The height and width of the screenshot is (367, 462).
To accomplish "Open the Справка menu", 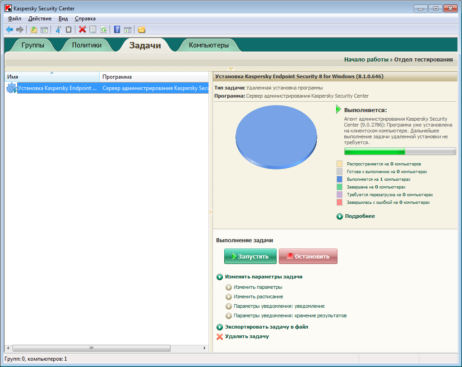I will tap(85, 19).
